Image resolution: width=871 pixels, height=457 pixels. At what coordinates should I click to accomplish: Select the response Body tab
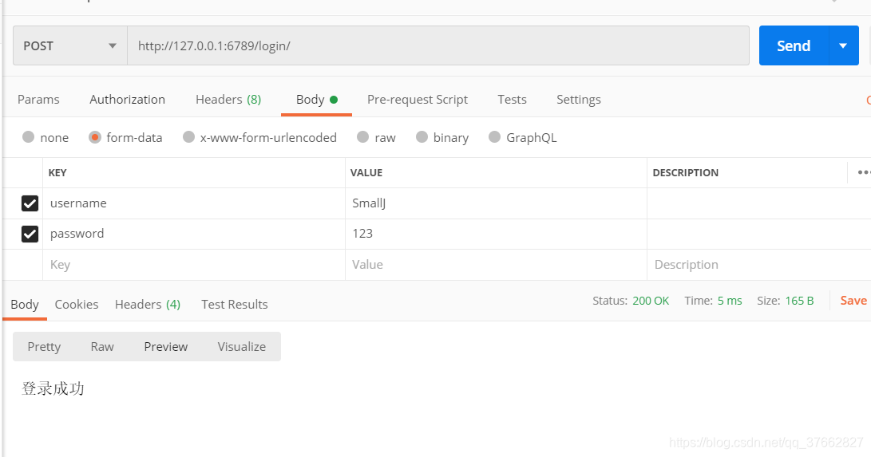click(x=25, y=305)
